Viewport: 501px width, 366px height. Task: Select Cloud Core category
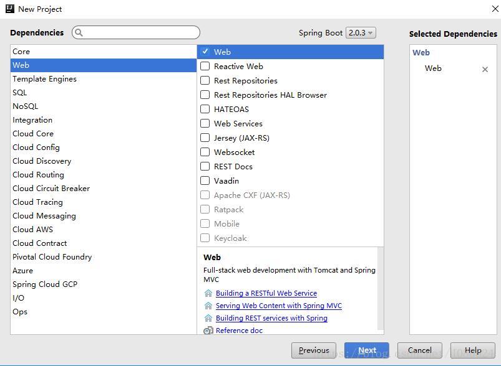click(x=103, y=134)
